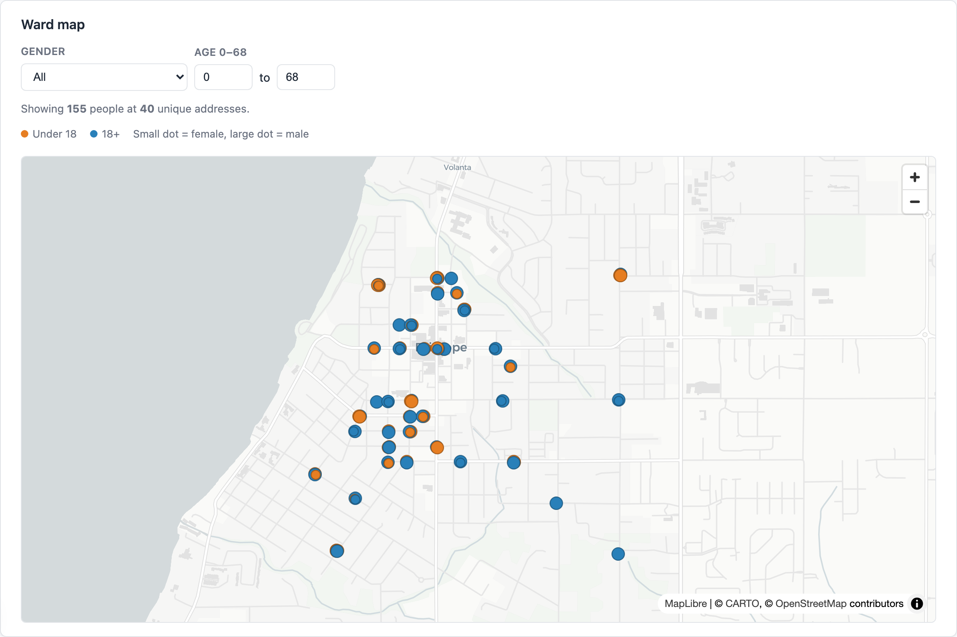
Task: Open the CARTO attribution link
Action: pos(738,603)
